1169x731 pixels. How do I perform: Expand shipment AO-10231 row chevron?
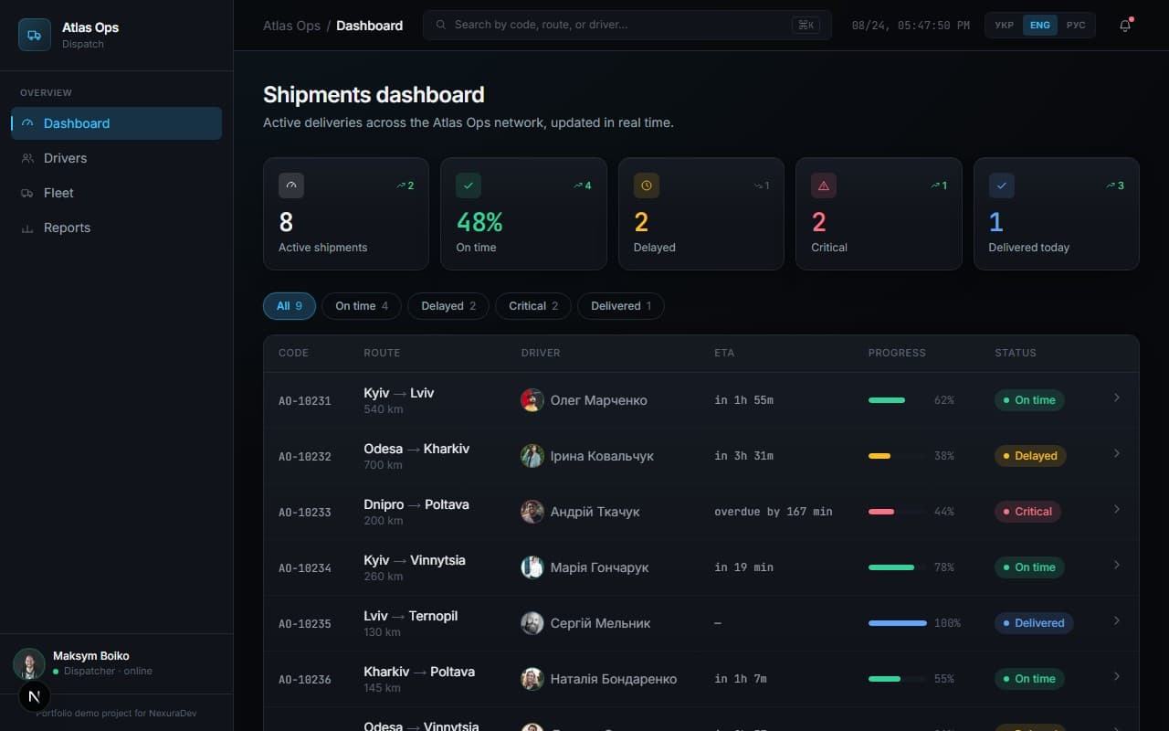(1116, 398)
